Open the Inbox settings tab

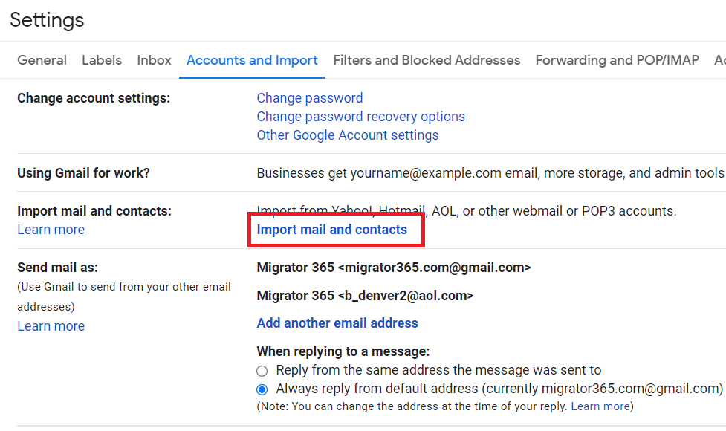(x=154, y=60)
